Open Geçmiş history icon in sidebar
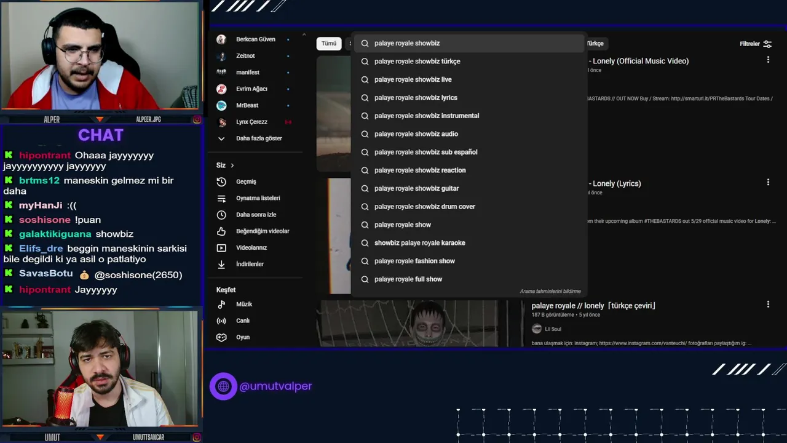The width and height of the screenshot is (787, 443). [221, 182]
